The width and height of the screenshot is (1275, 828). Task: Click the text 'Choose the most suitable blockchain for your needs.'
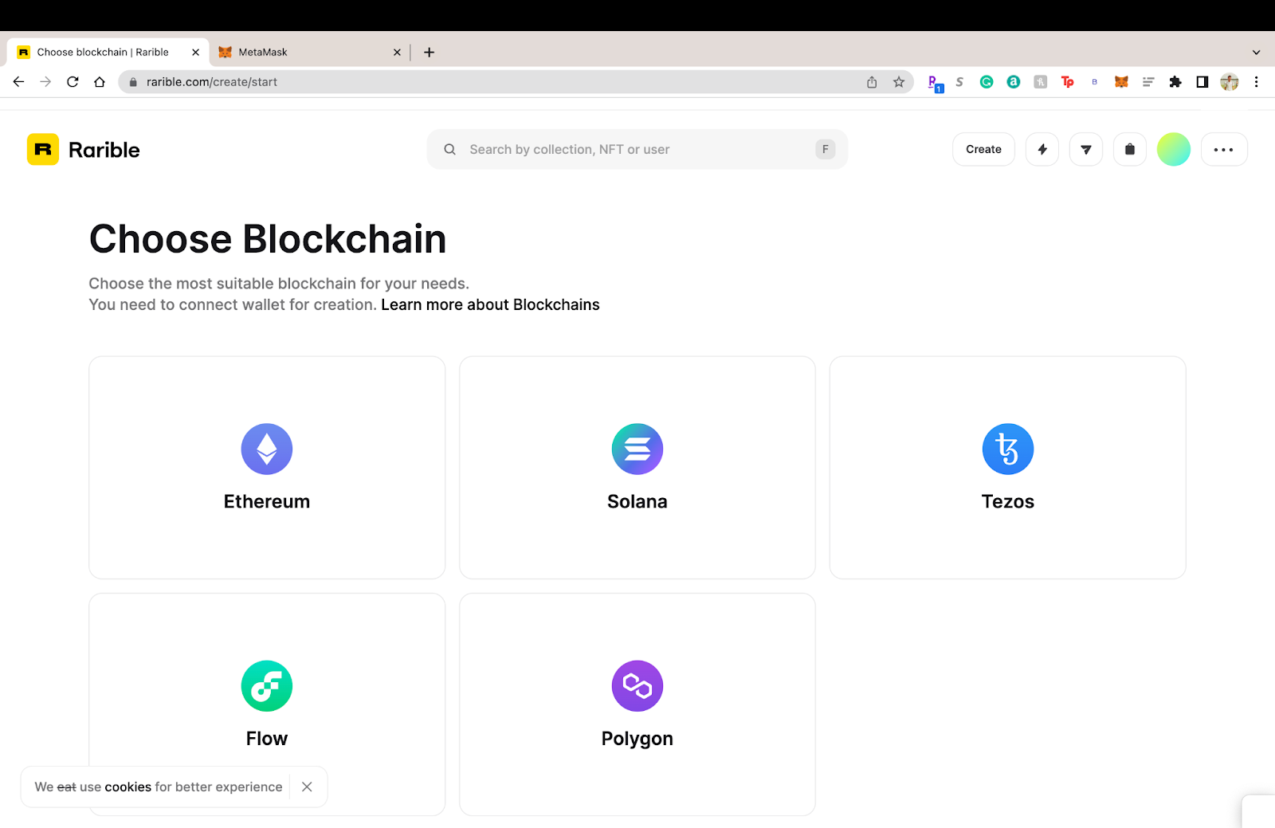point(279,284)
